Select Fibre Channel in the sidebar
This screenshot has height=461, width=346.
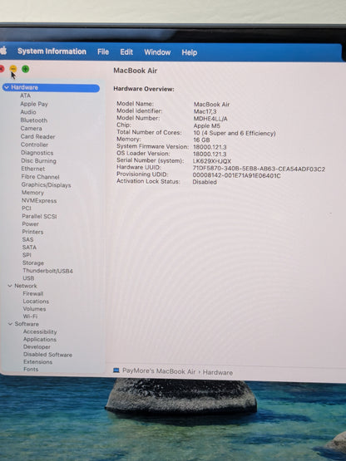[x=41, y=177]
